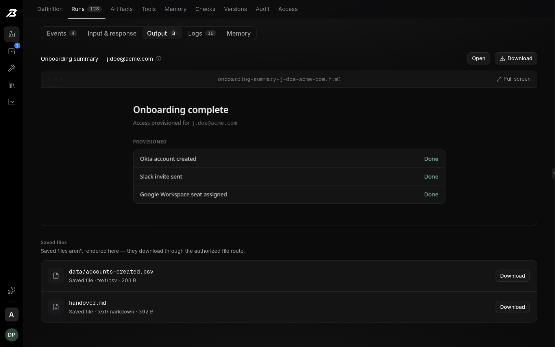
Task: Click file icon for handover.md
Action: tap(56, 307)
